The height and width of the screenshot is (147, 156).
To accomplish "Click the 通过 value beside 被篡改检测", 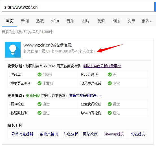I will 46,113.
